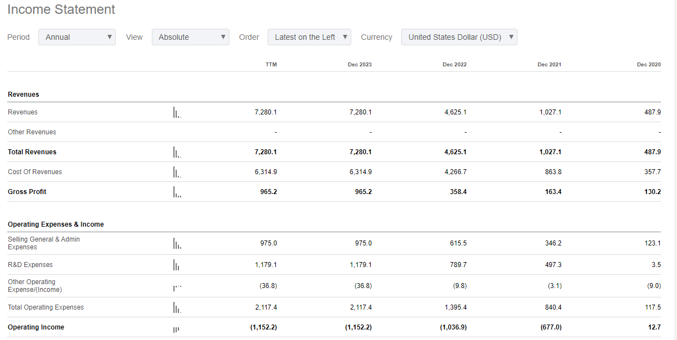The image size is (677, 340).
Task: Click the Gross Profit row label
Action: tap(27, 192)
